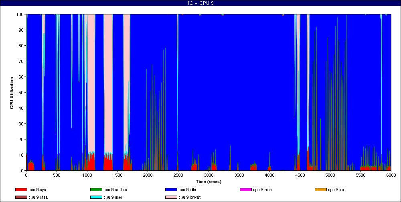Click the red cpu 9 sys legend swatch
Image resolution: width=401 pixels, height=202 pixels.
[x=21, y=190]
